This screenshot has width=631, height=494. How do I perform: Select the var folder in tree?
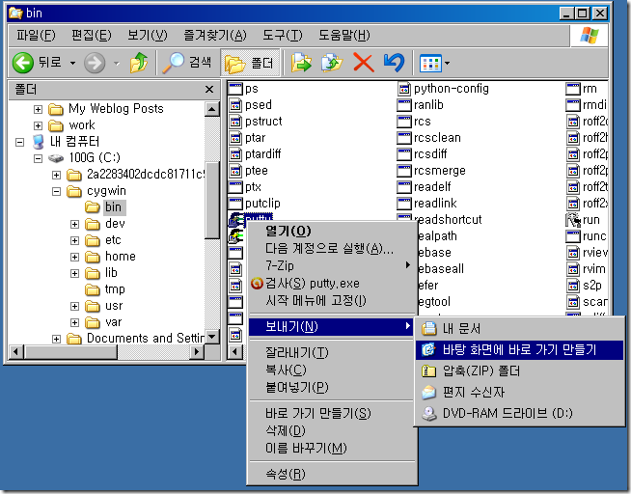click(x=114, y=322)
